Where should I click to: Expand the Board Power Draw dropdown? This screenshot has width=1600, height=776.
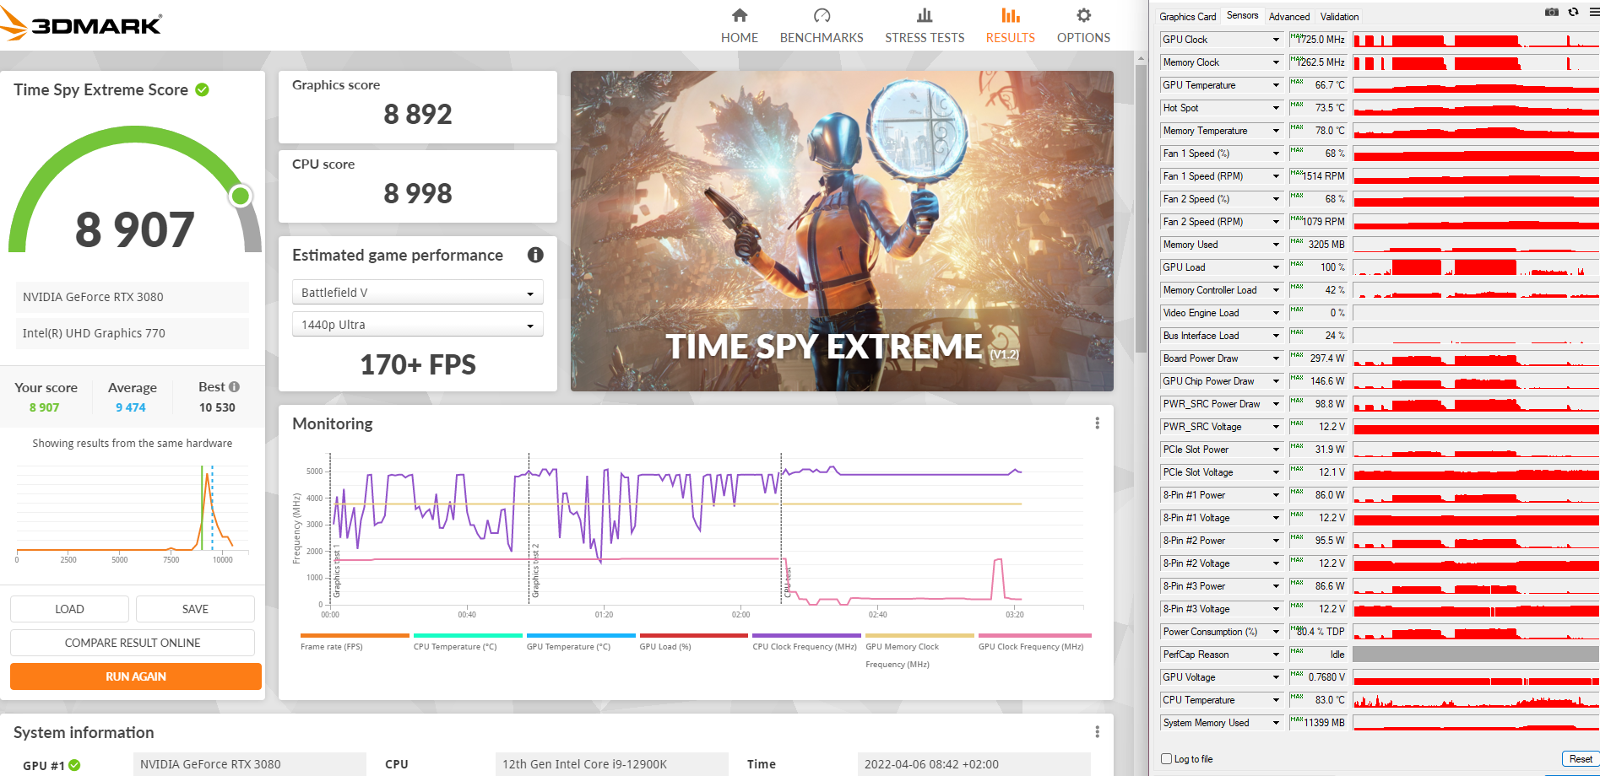click(1276, 358)
